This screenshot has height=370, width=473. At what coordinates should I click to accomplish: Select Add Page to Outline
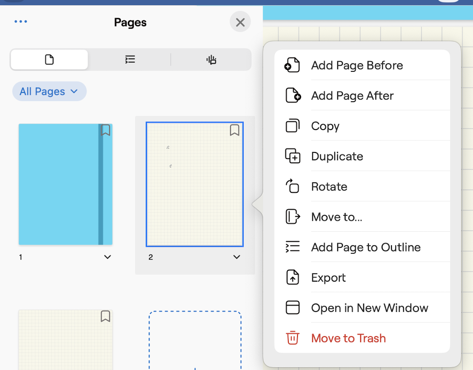point(365,247)
